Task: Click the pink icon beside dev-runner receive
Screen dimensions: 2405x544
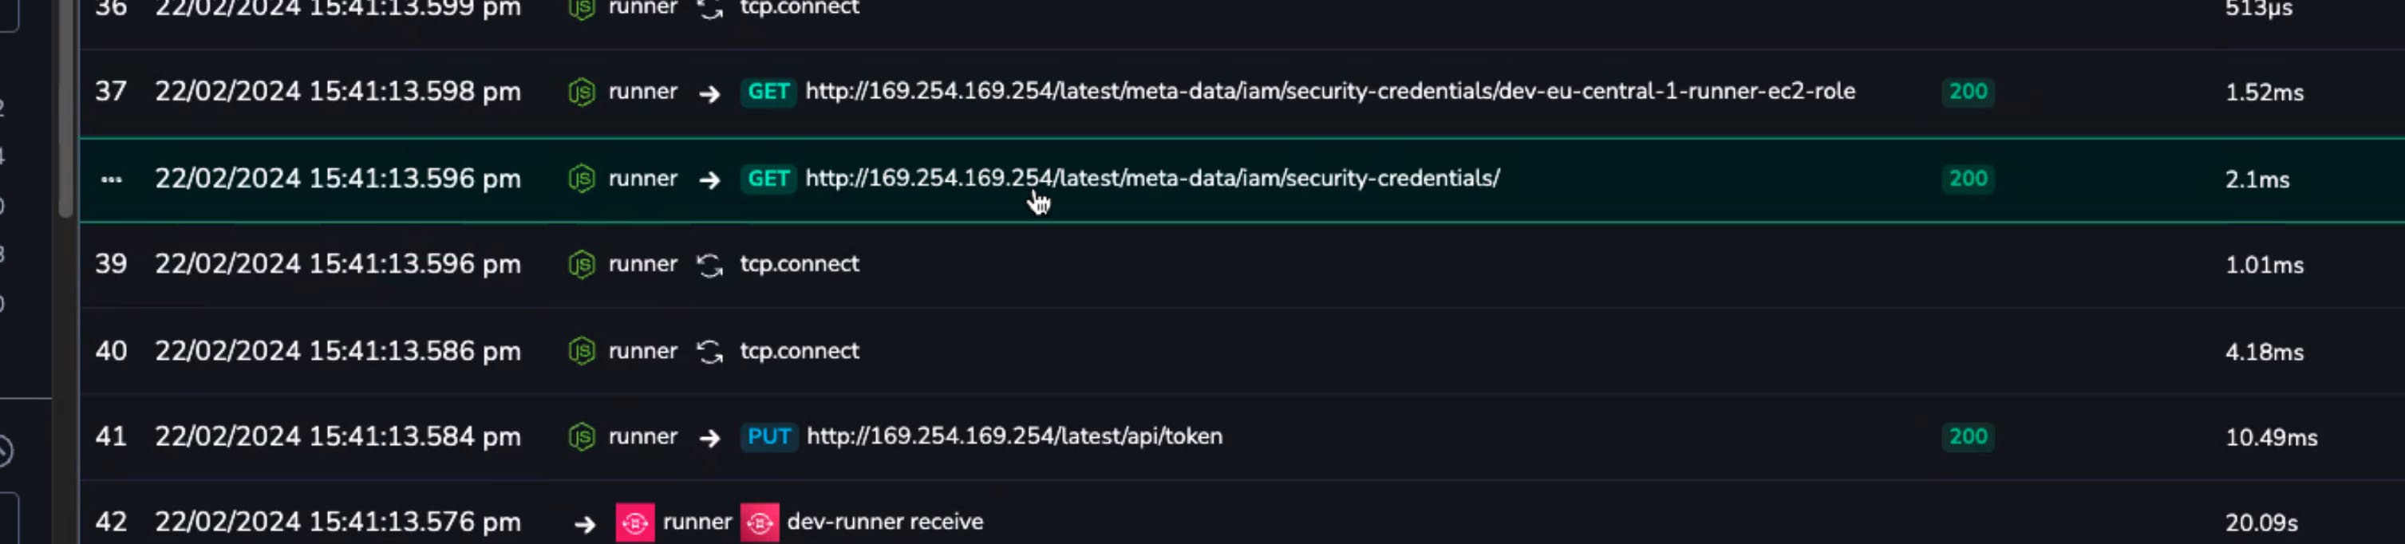Action: 759,522
